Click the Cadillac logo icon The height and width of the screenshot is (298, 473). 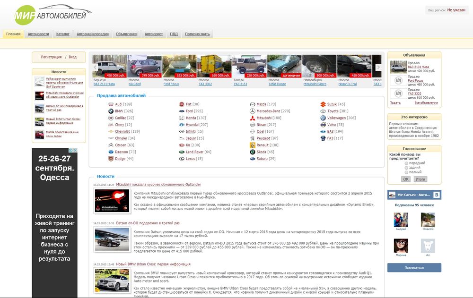111,118
